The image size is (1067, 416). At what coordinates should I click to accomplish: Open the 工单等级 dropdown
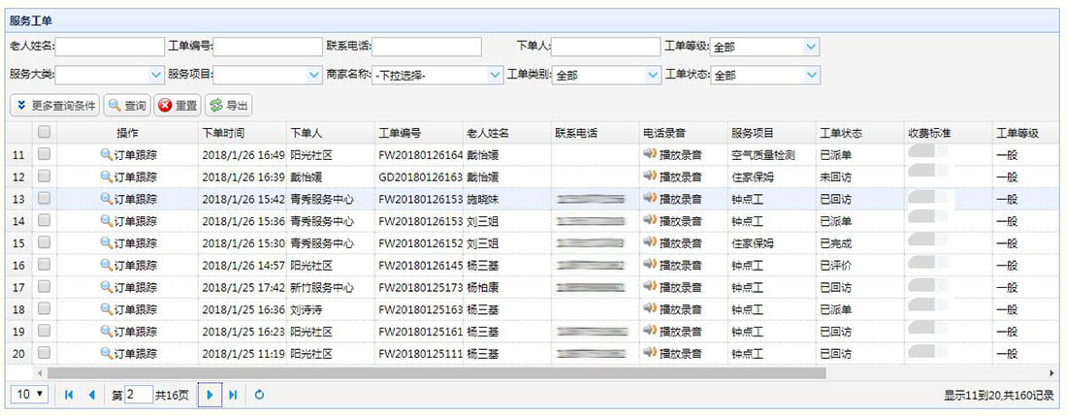tap(811, 47)
